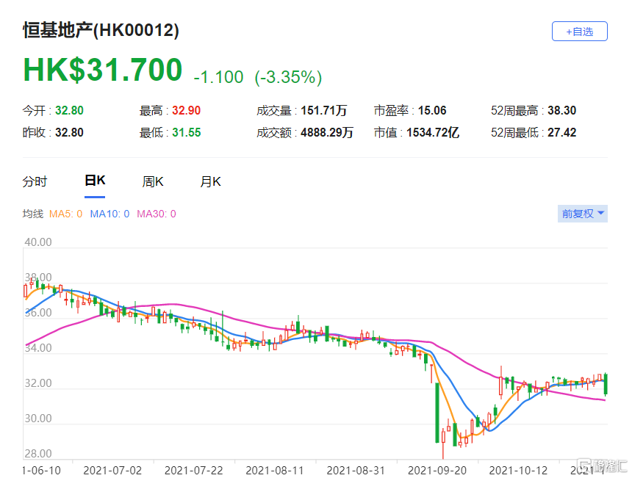This screenshot has height=478, width=632.
Task: Click MA5 moving average label
Action: 65,214
